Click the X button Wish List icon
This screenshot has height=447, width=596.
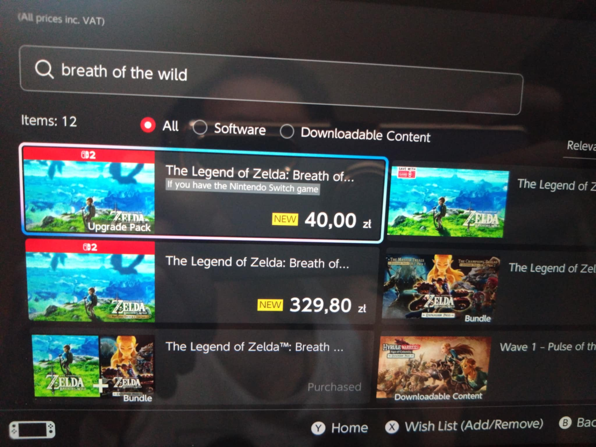tap(392, 427)
